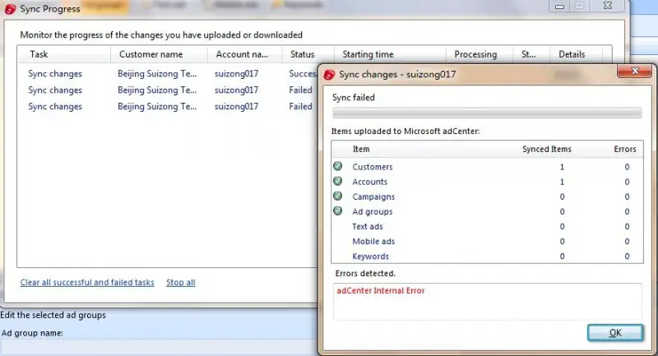658x356 pixels.
Task: Sort by Task column header
Action: pyautogui.click(x=64, y=54)
